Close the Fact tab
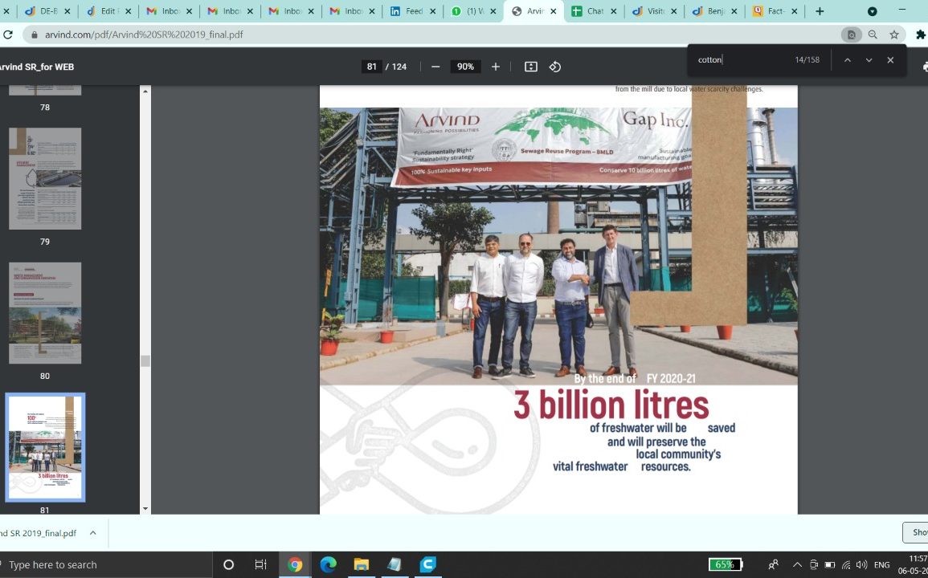928x578 pixels. pos(794,11)
